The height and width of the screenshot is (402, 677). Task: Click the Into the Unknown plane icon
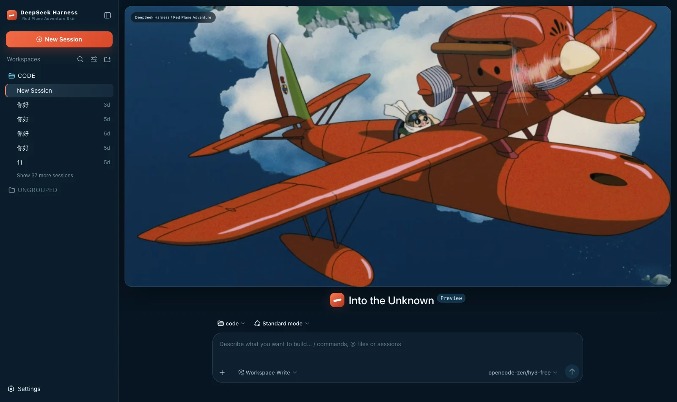click(337, 300)
